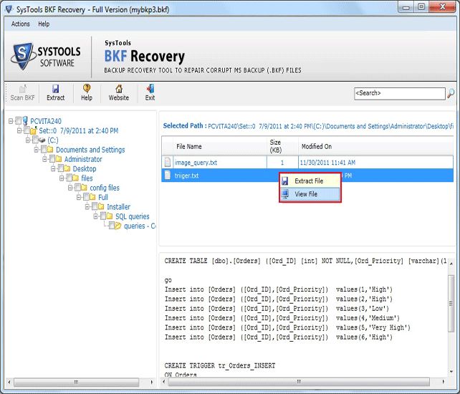460x394 pixels.
Task: Collapse the PCVITA240 root node
Action: 11,121
